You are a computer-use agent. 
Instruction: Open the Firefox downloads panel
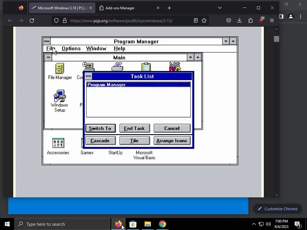240,20
